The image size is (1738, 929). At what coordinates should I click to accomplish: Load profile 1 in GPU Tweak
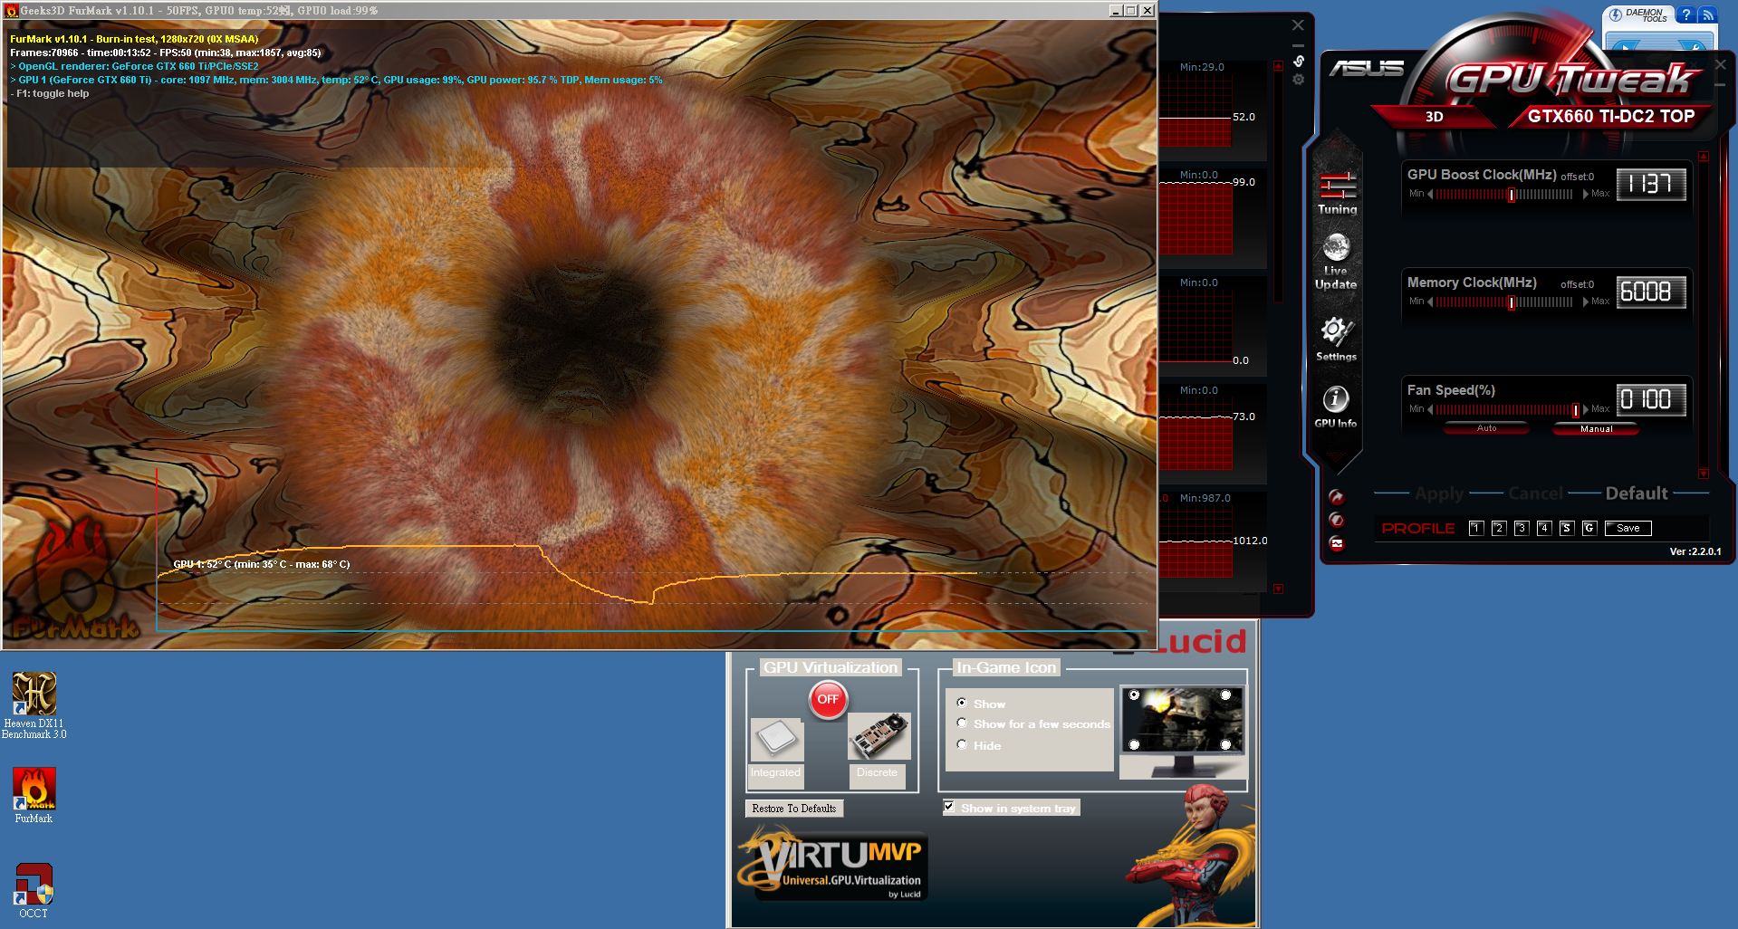pyautogui.click(x=1476, y=528)
